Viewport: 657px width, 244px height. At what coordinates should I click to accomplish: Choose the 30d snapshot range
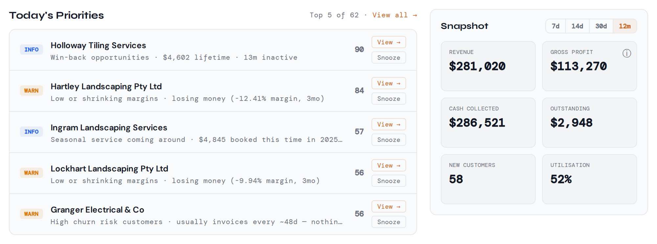pyautogui.click(x=601, y=26)
